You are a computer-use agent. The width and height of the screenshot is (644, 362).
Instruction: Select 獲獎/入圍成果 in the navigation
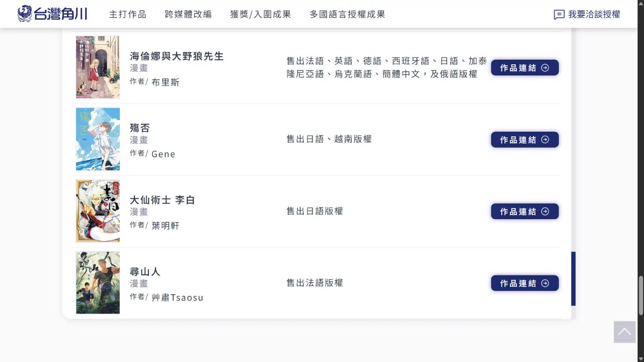coord(260,15)
